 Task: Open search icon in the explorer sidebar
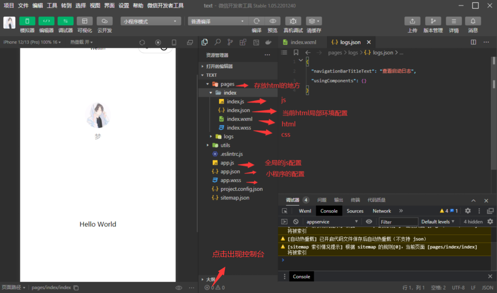tap(217, 42)
